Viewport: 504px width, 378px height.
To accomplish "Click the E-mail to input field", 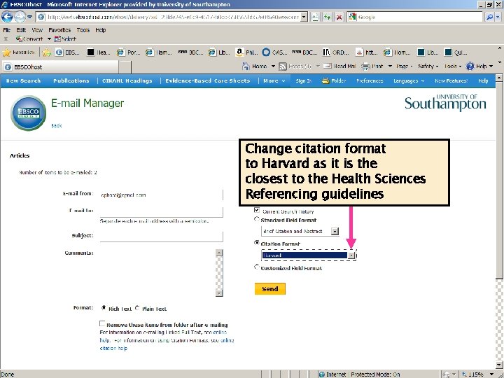I will tap(162, 211).
